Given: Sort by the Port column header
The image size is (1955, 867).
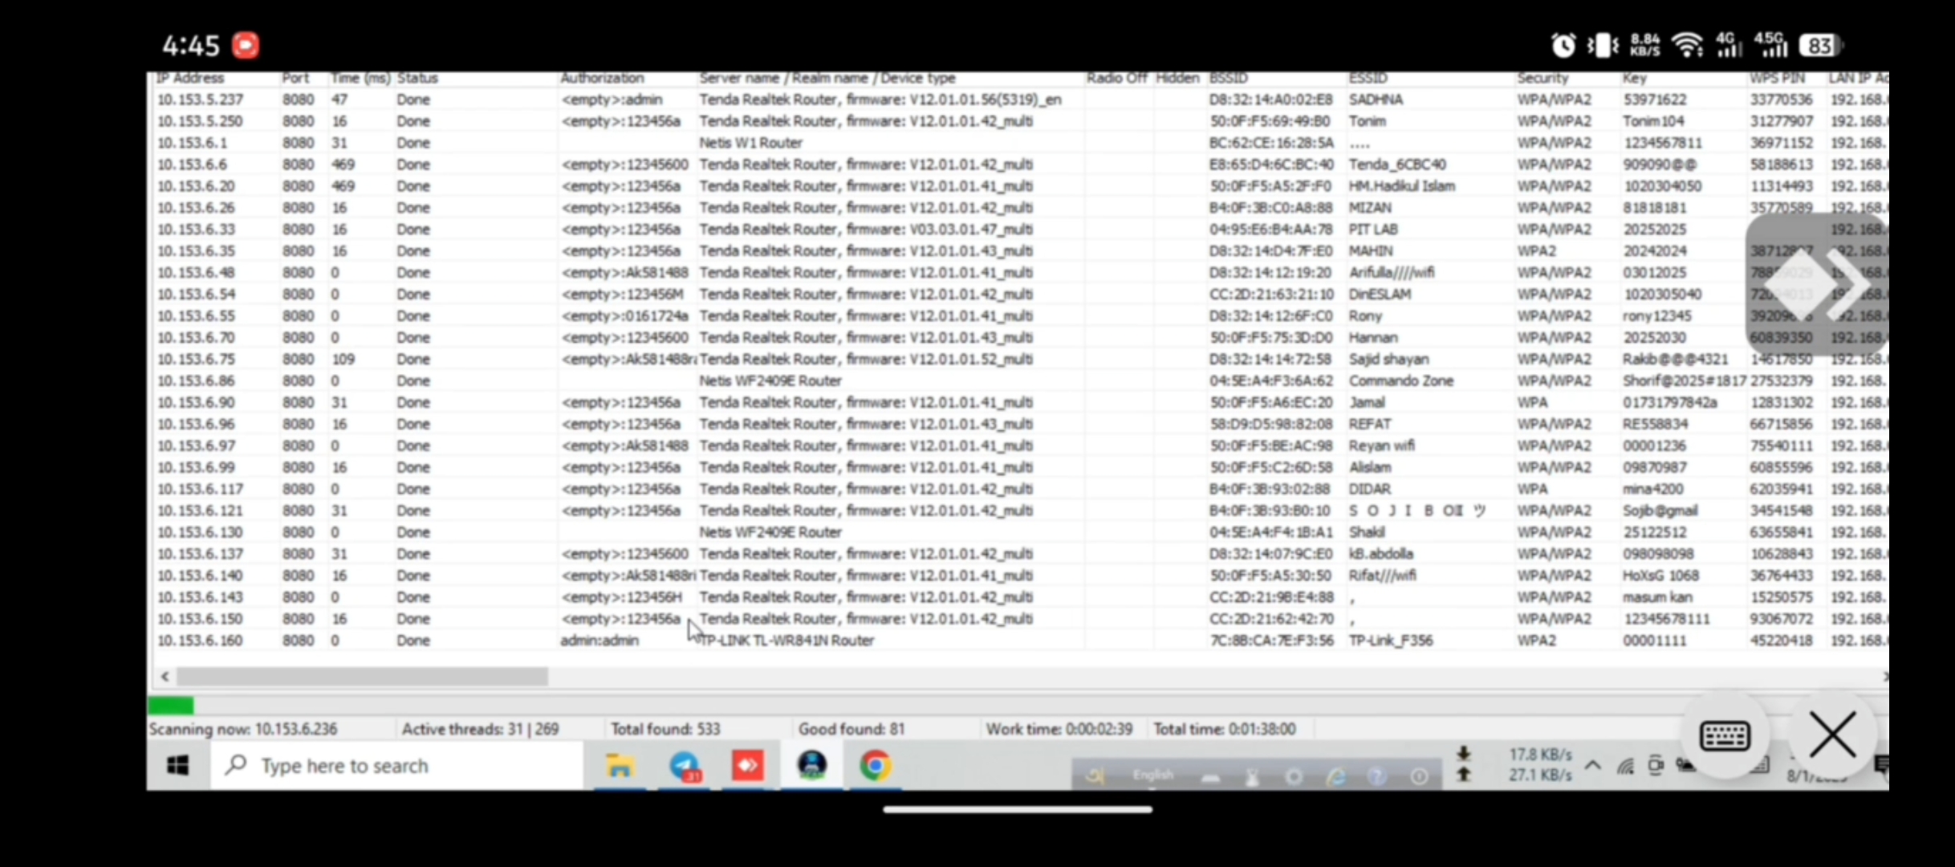Looking at the screenshot, I should pyautogui.click(x=295, y=78).
